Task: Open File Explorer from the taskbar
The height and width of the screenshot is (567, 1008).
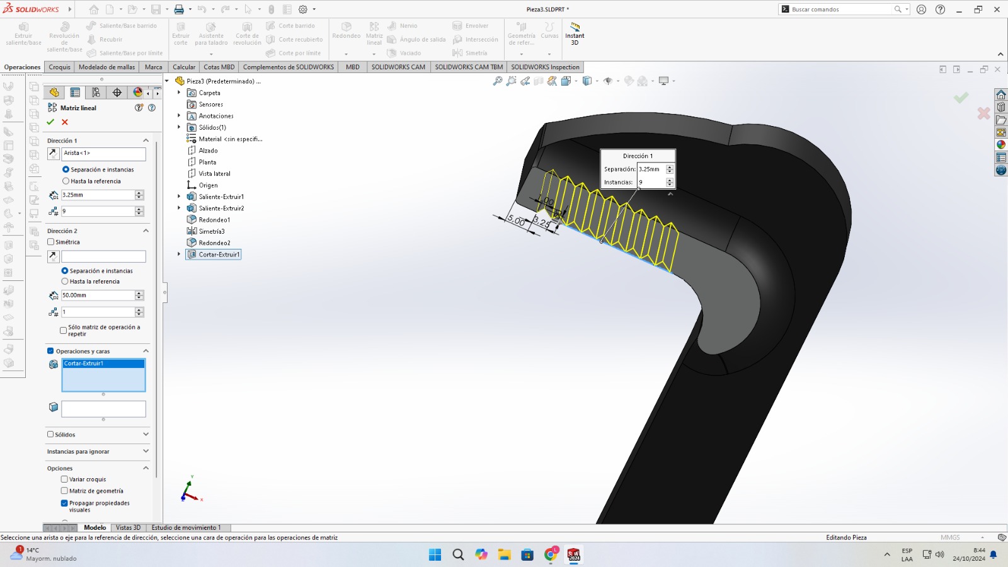Action: point(504,554)
